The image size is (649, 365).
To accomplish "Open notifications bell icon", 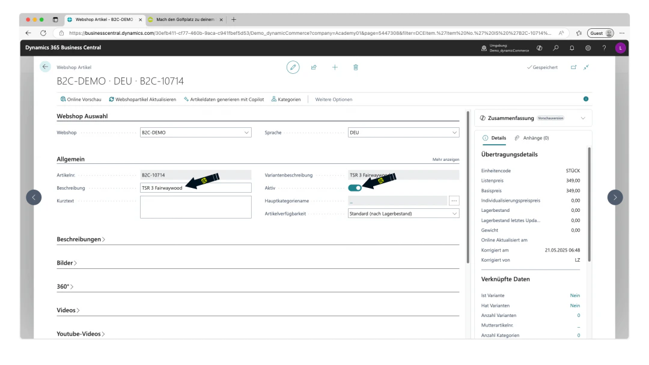I will pyautogui.click(x=571, y=48).
